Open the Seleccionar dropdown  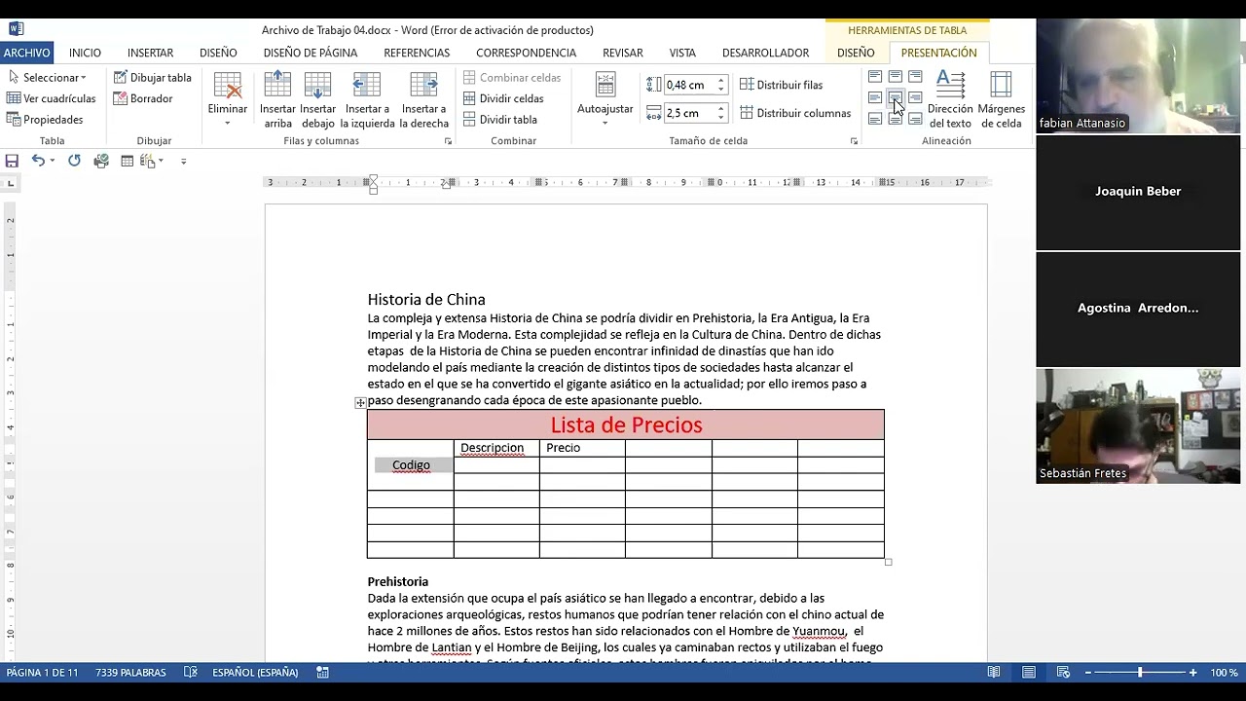(47, 77)
